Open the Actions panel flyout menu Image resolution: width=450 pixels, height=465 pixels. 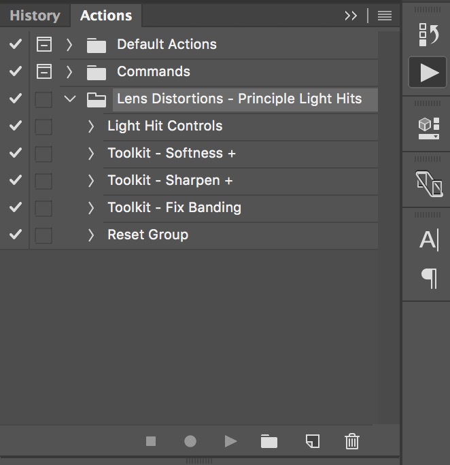(x=385, y=16)
